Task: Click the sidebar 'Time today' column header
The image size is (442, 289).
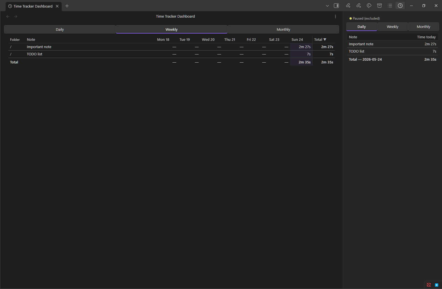Action: [426, 37]
